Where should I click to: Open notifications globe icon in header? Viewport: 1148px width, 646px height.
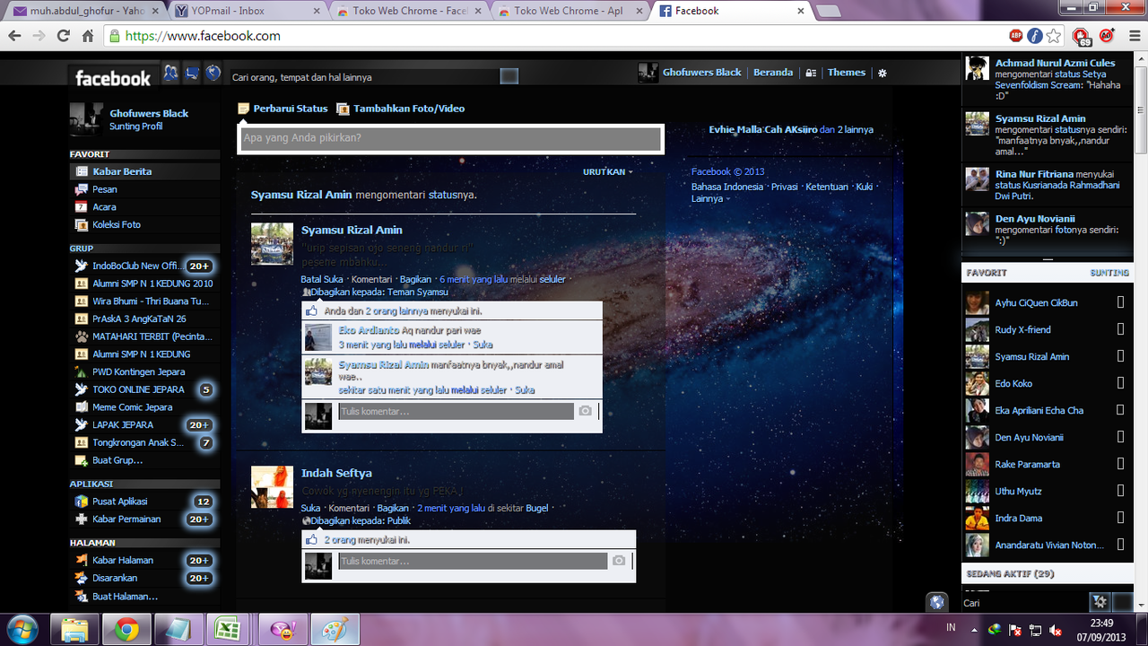(x=213, y=74)
